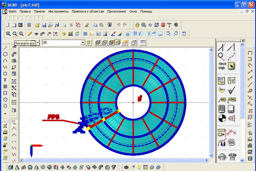The height and width of the screenshot is (171, 256).
Task: Select the Text tool marked T
Action: click(x=5, y=80)
